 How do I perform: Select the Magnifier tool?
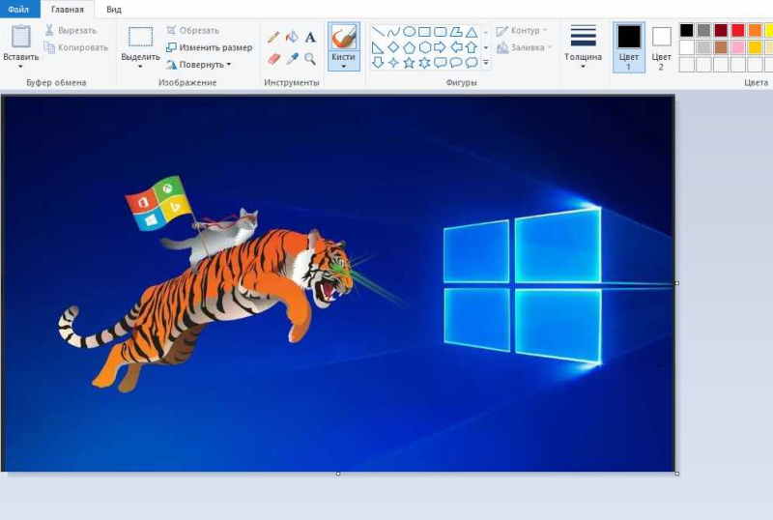click(x=309, y=59)
